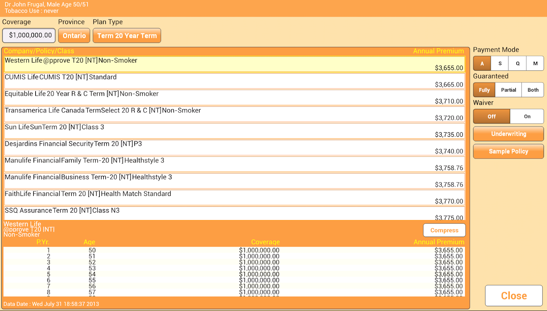Image resolution: width=547 pixels, height=311 pixels.
Task: Select Sun Life SunTerm 20 row
Action: click(x=234, y=131)
